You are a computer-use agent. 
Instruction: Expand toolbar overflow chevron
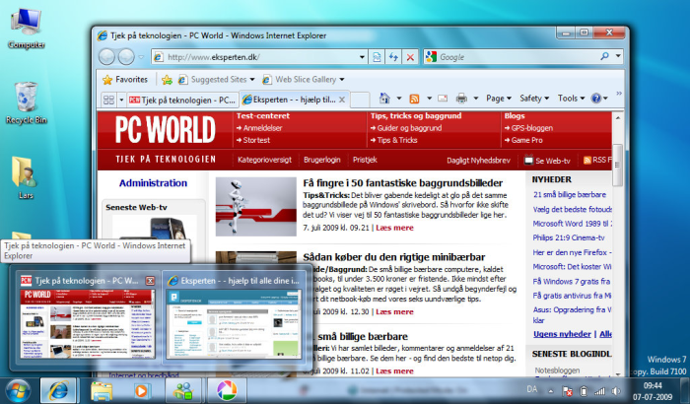(619, 94)
